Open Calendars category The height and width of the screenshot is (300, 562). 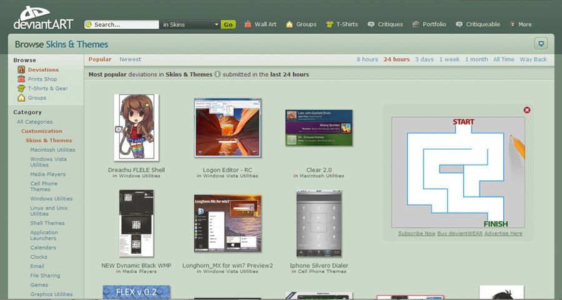43,248
